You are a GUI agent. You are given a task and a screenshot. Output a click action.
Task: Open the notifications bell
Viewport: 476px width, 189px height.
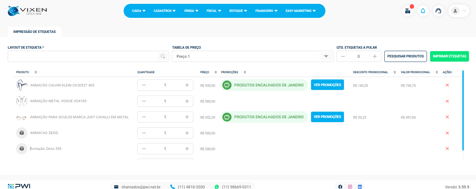[423, 11]
